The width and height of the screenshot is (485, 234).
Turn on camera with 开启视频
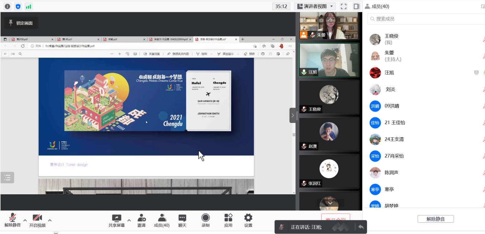(x=37, y=220)
